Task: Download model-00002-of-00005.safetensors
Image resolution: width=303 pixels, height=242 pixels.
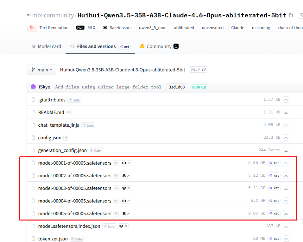Action: 286,175
